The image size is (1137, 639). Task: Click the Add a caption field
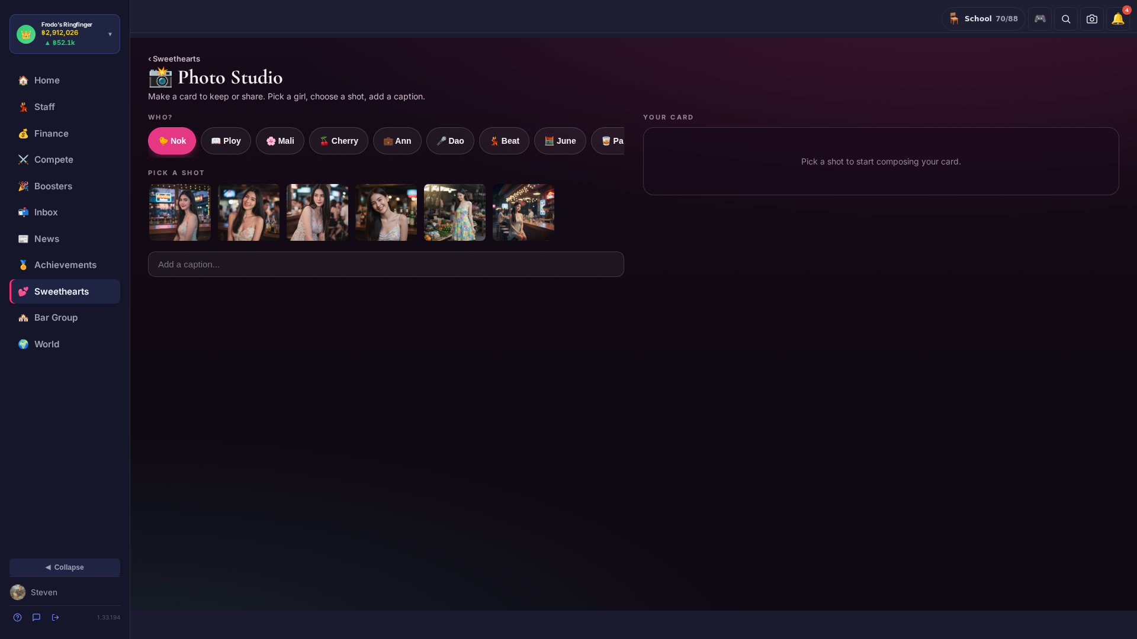coord(386,264)
